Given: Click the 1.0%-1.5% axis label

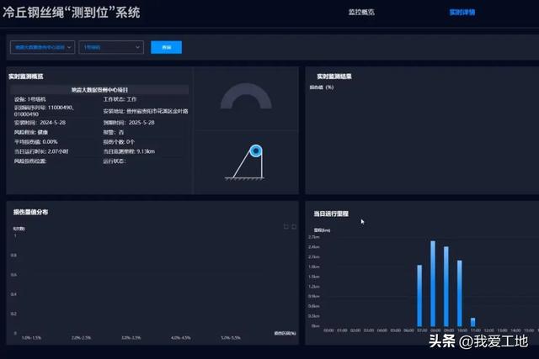Looking at the screenshot, I should 31,338.
